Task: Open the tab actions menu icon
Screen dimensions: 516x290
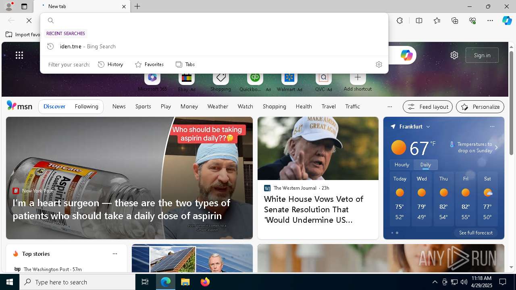Action: coord(24,6)
